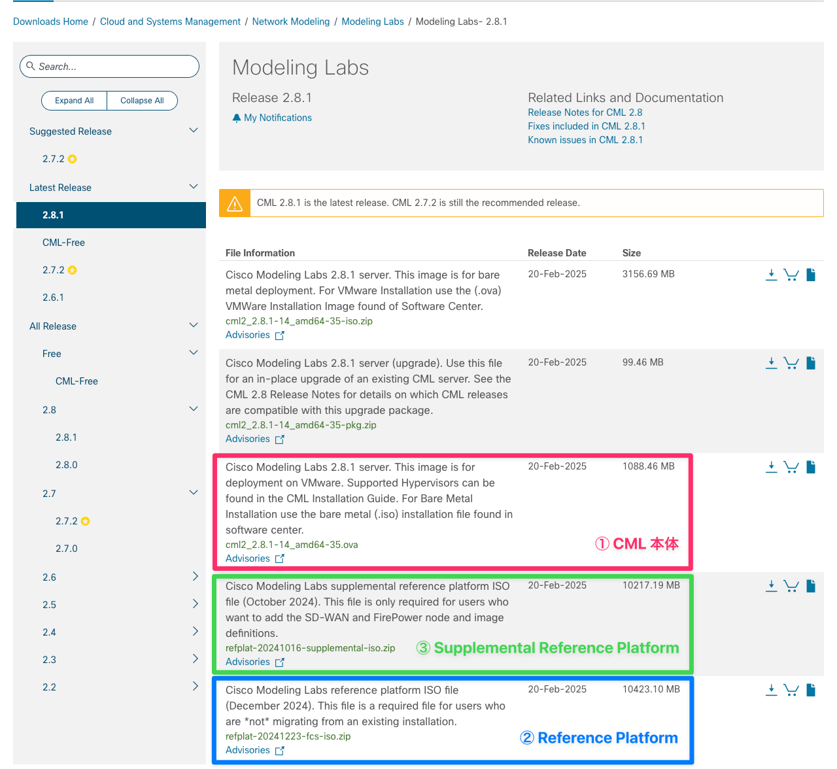
Task: Add pkg.zip upgrade package to cart
Action: pos(791,363)
